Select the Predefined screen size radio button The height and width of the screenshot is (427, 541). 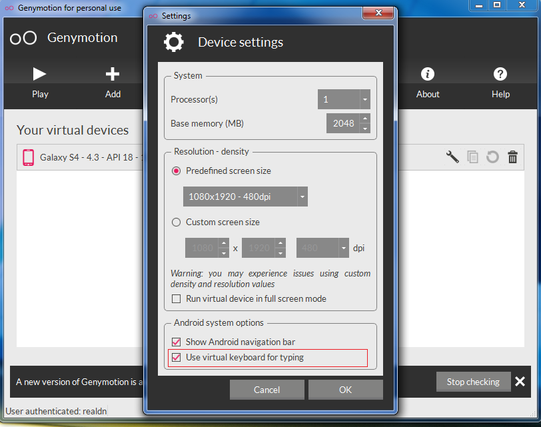coord(177,171)
